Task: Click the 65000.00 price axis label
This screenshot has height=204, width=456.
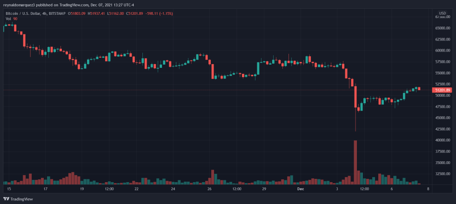Action: point(443,28)
